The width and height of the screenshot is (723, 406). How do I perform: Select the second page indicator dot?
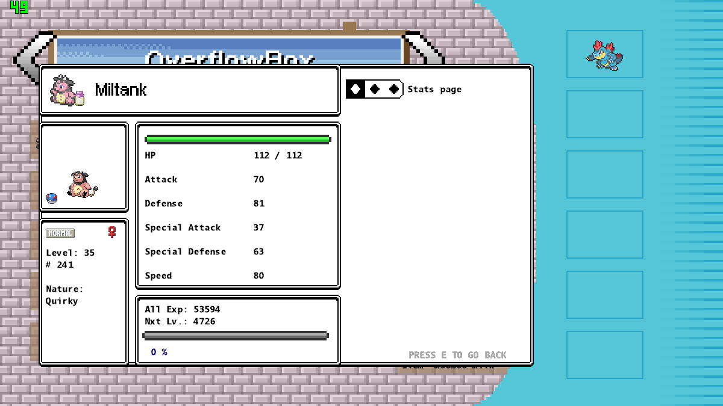(375, 89)
